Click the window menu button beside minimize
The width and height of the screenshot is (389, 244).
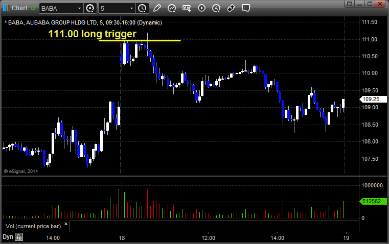pos(350,4)
